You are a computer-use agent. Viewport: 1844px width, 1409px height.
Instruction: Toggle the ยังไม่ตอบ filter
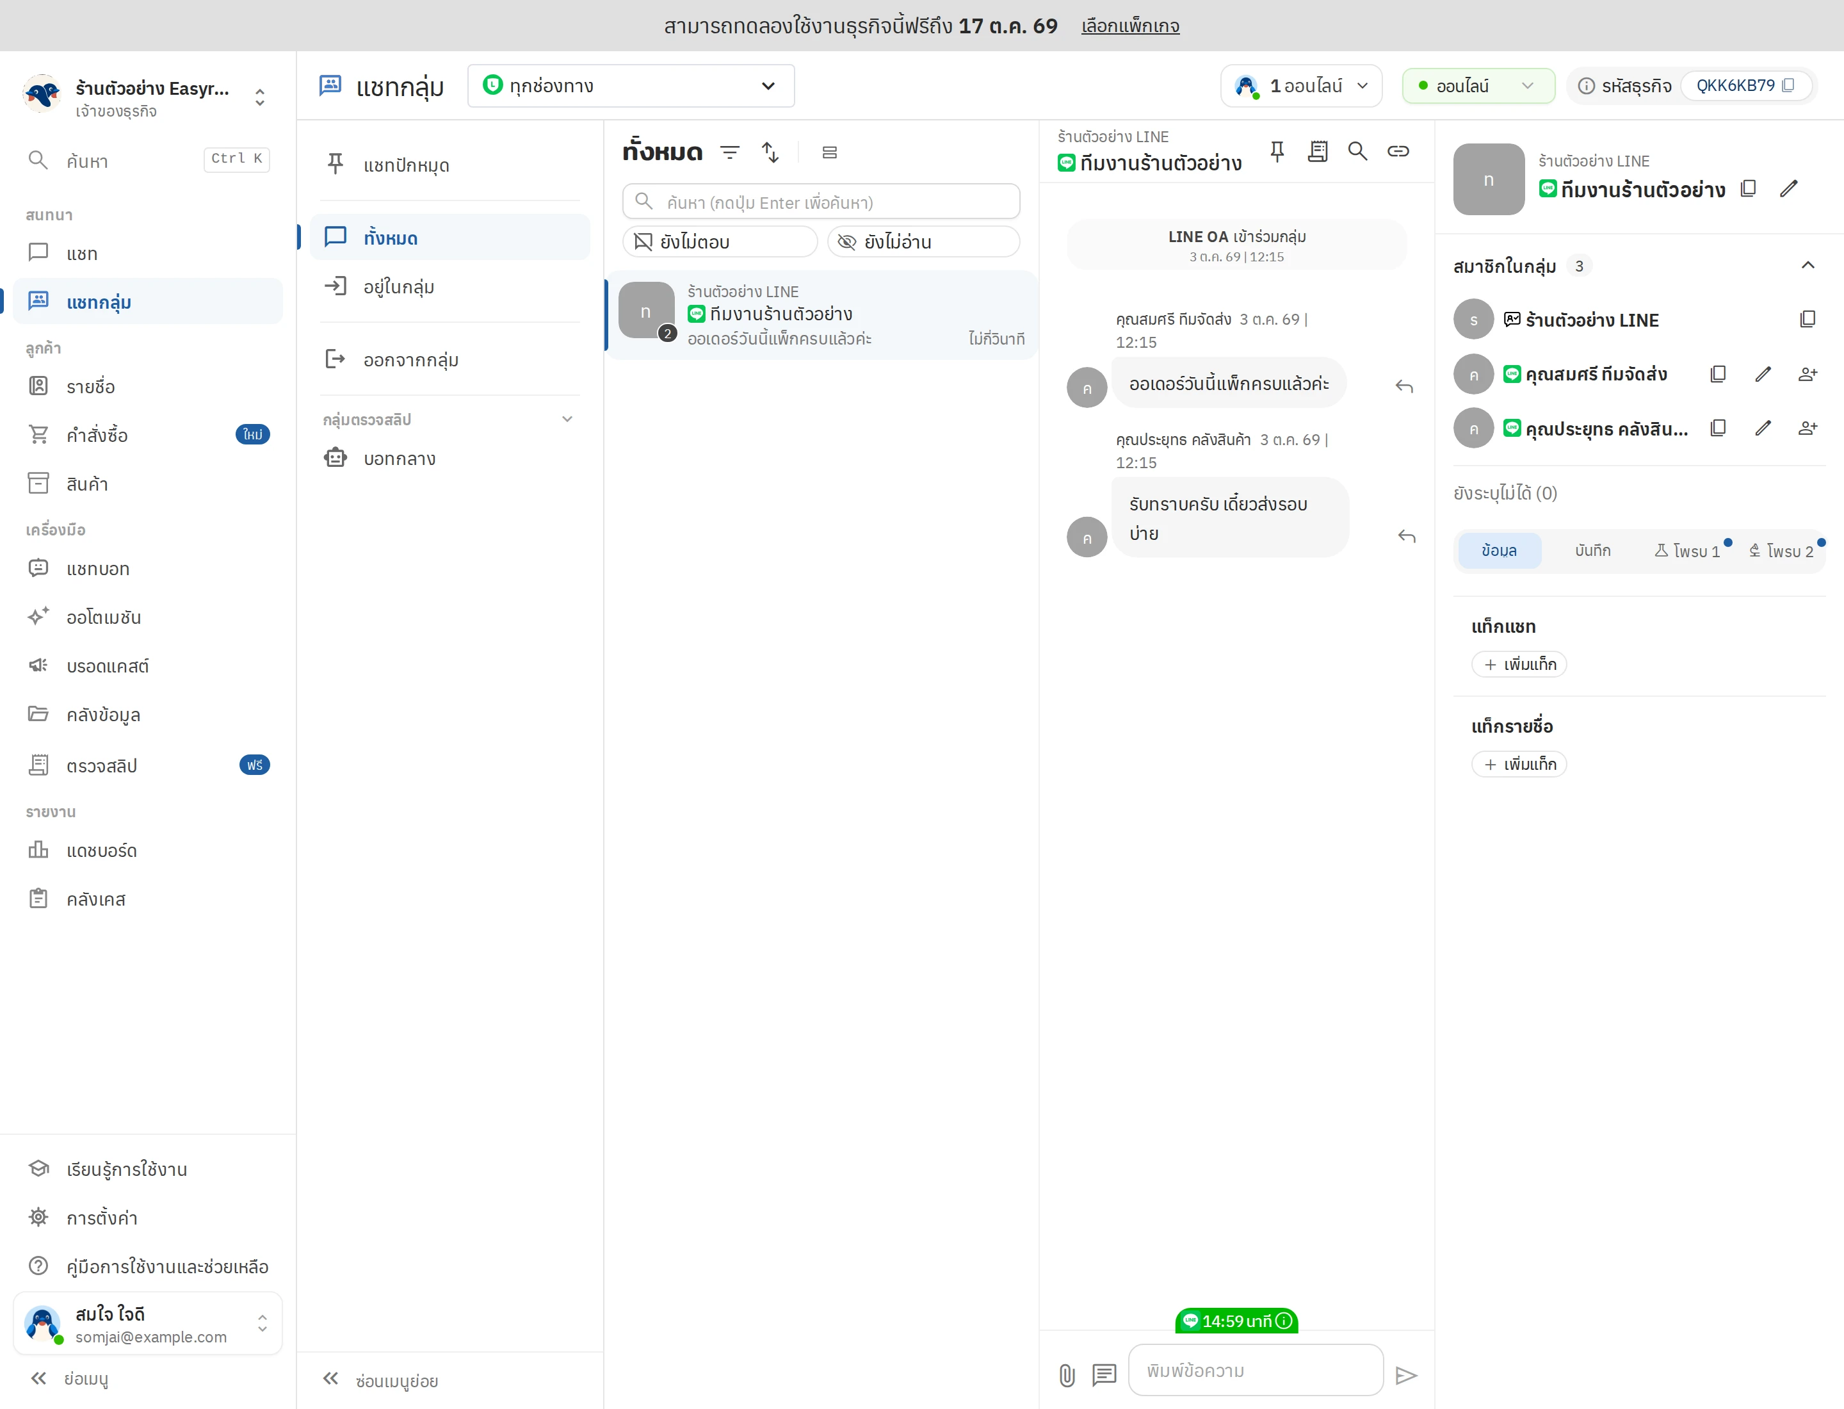coord(720,241)
